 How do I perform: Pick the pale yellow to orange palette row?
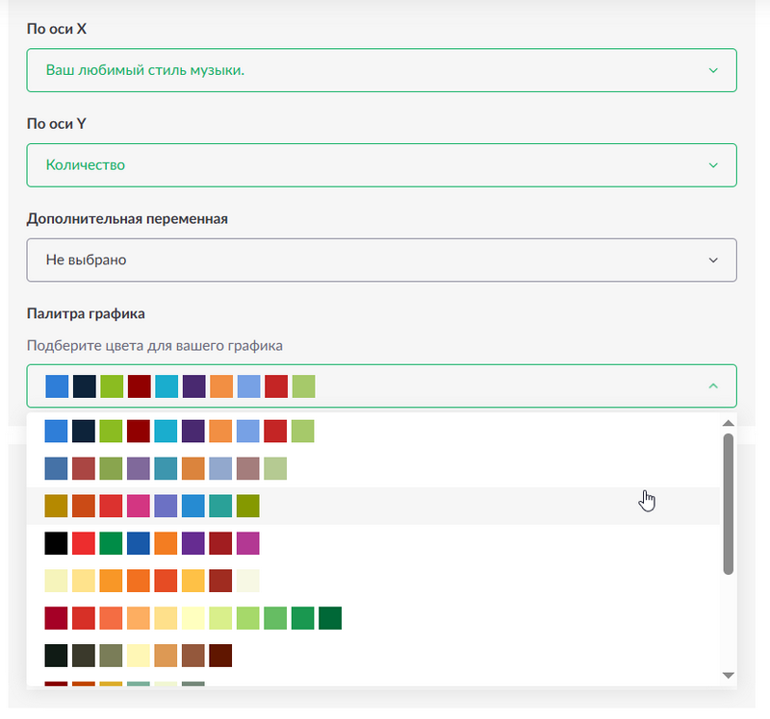373,581
